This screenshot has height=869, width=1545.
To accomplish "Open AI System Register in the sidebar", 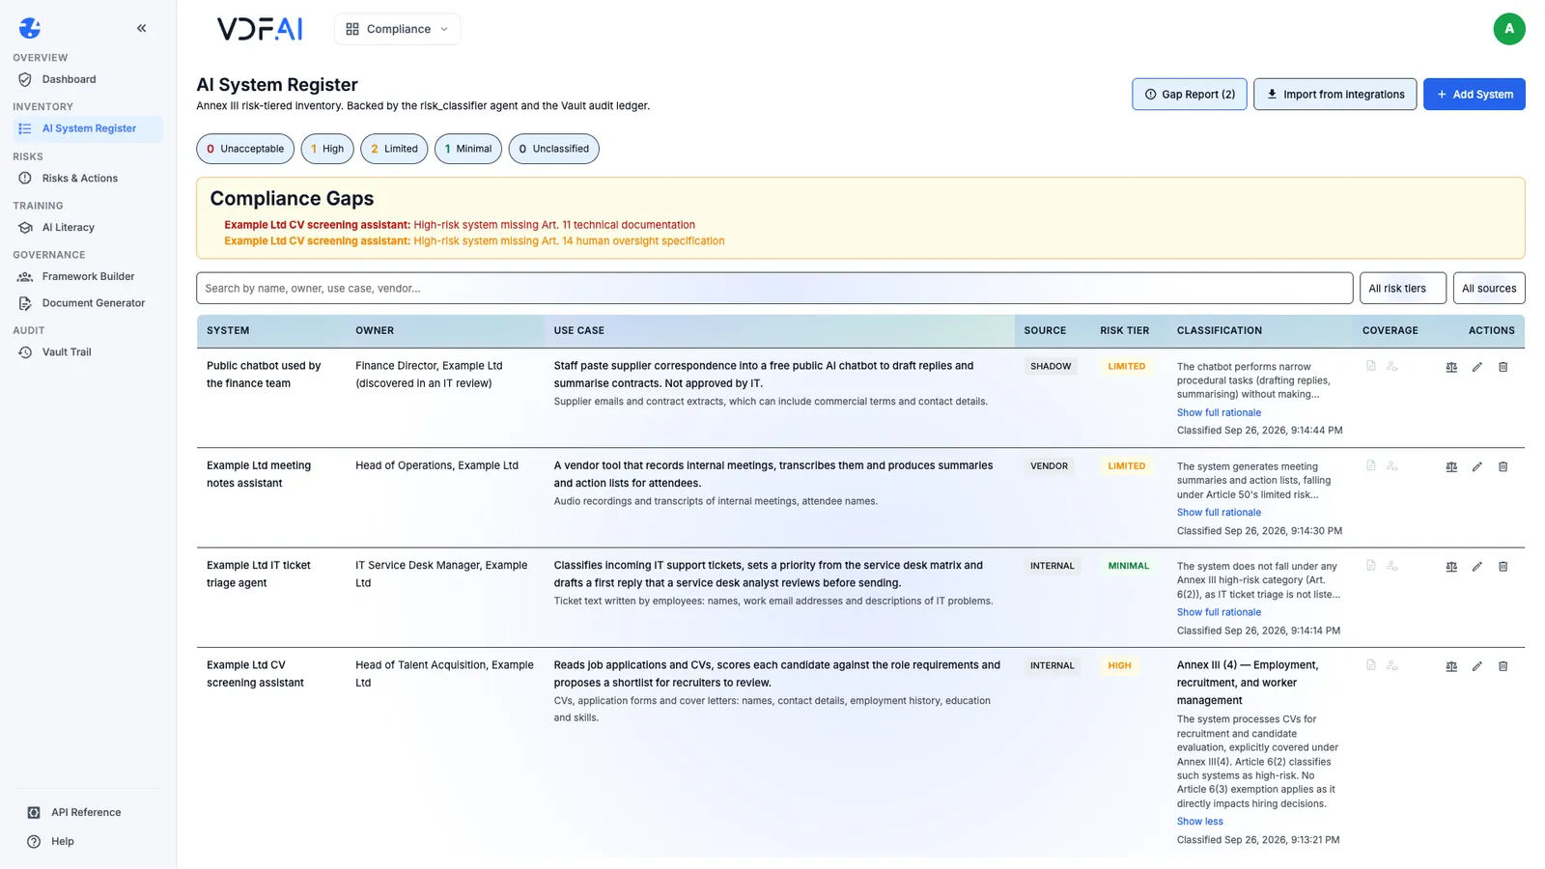I will coord(88,128).
